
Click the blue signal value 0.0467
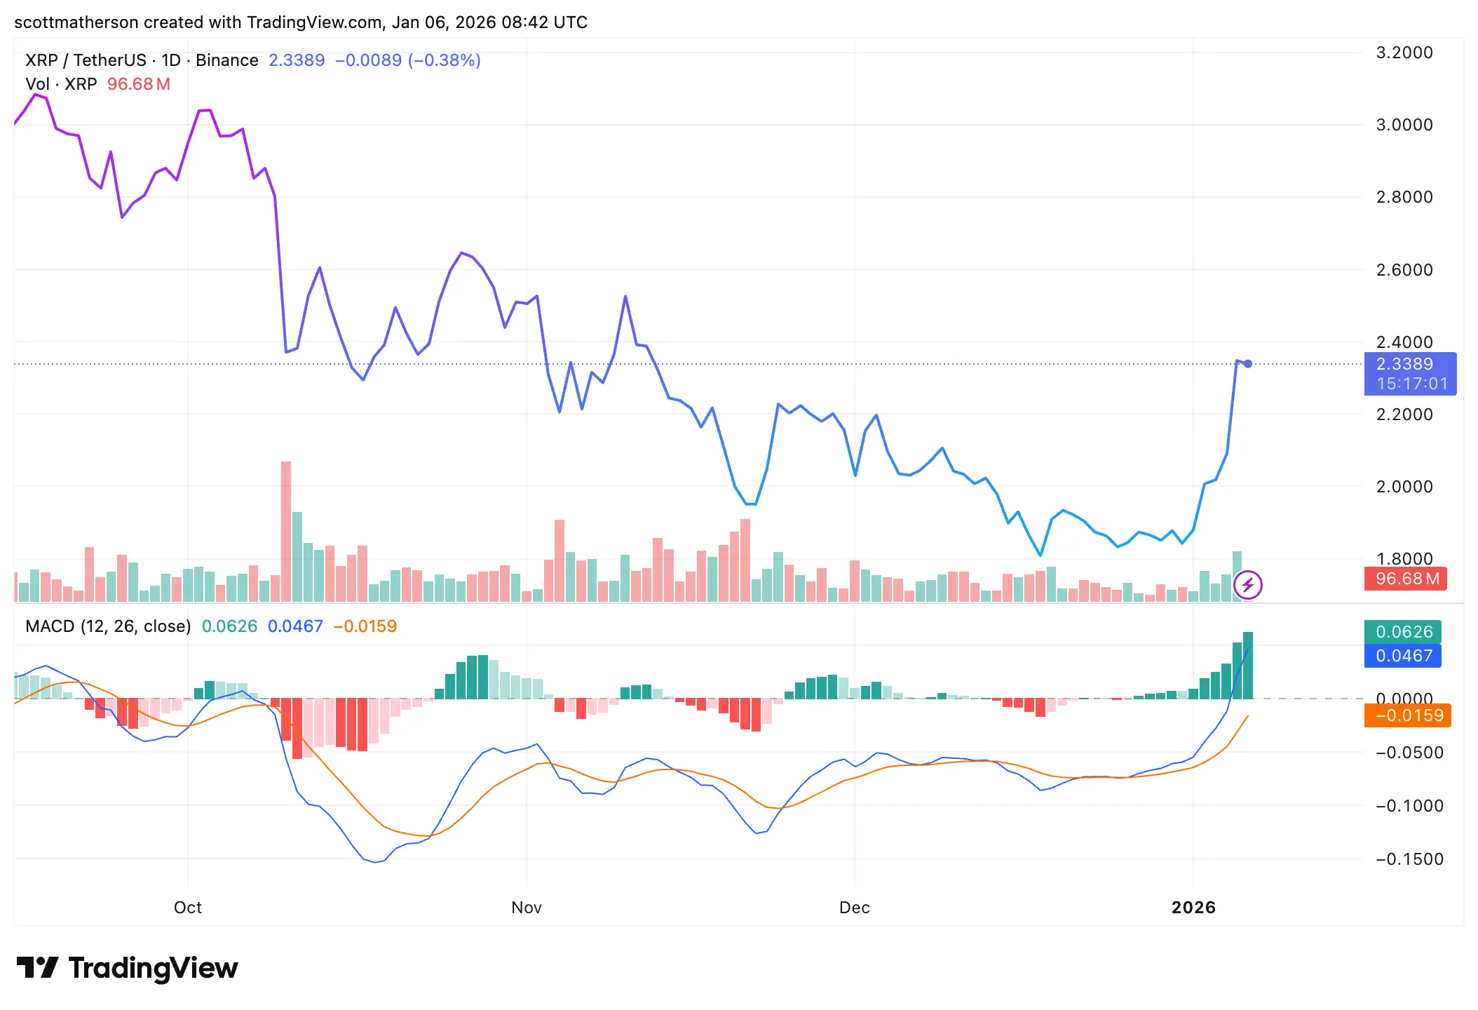(x=297, y=626)
